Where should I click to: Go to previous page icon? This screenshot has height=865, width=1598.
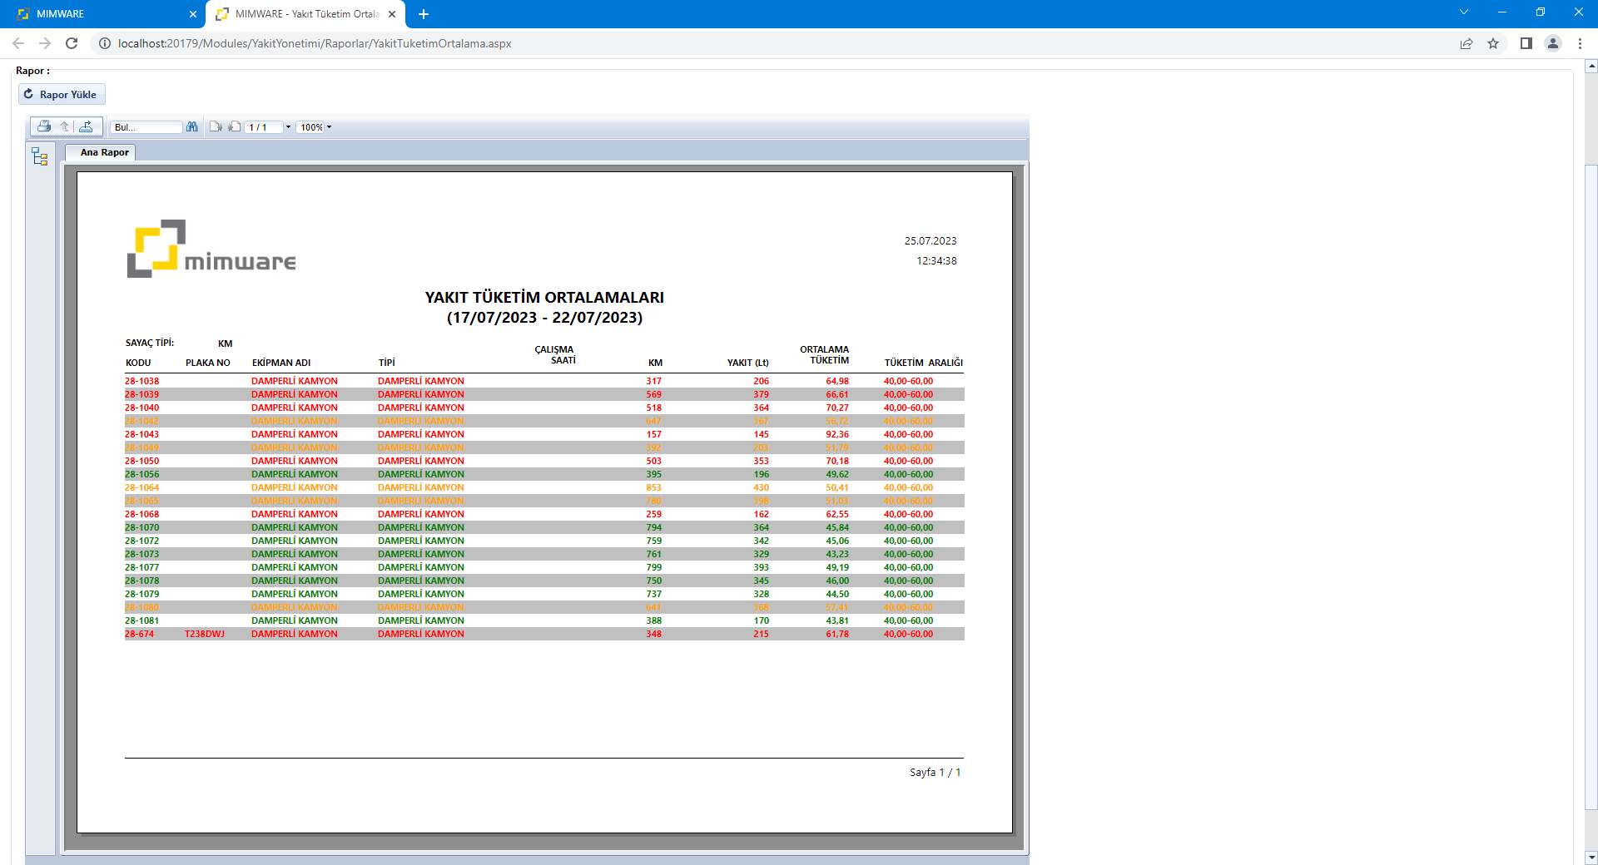click(x=216, y=127)
